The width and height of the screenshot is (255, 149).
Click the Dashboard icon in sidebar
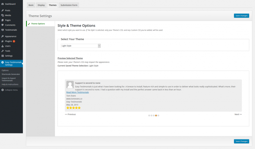coord(3,4)
